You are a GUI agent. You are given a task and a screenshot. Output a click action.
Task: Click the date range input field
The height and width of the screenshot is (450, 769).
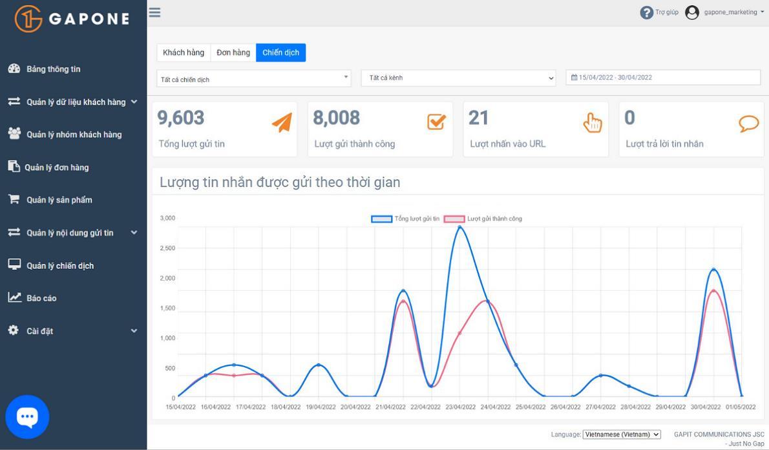(x=663, y=78)
